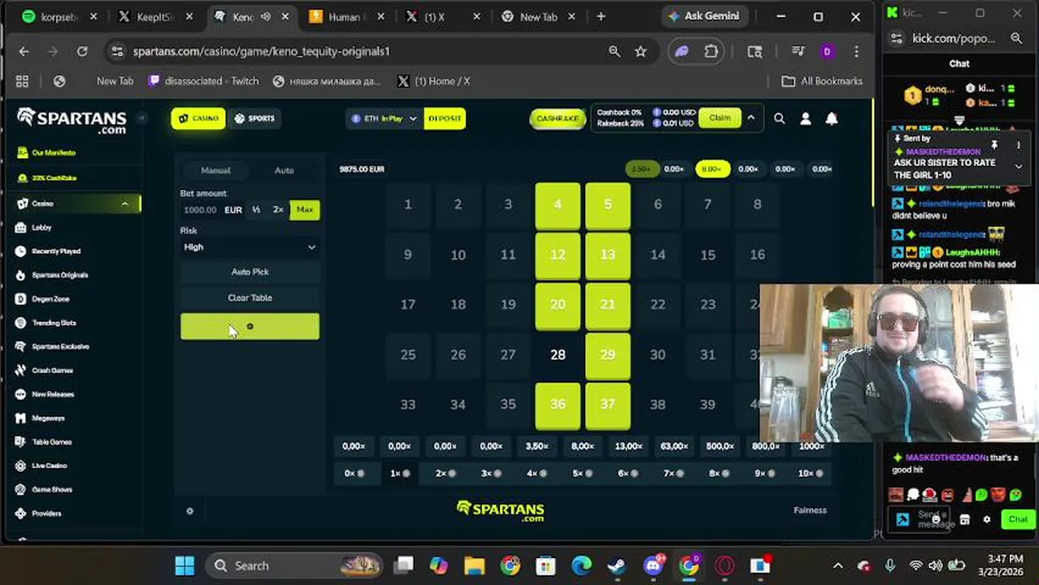Viewport: 1039px width, 585px height.
Task: Double the bet with 2× button
Action: coord(278,210)
